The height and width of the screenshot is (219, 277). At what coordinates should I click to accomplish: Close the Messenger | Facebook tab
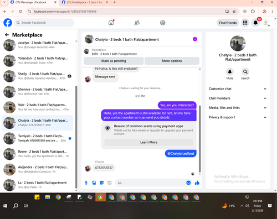click(x=55, y=2)
